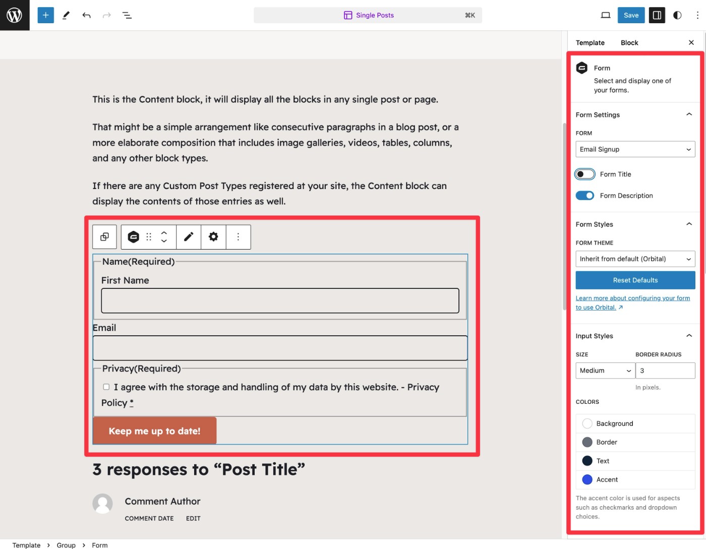This screenshot has height=549, width=706.
Task: Open the input Size dropdown set to Medium
Action: pyautogui.click(x=605, y=371)
